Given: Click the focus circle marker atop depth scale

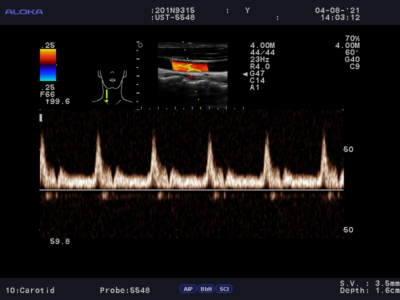Looking at the screenshot, I should [140, 45].
